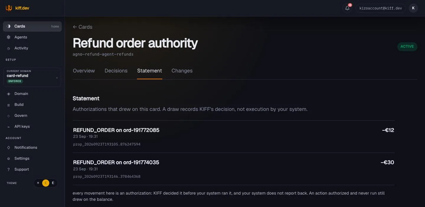
Task: Open Build section icon in sidebar
Action: (9, 105)
